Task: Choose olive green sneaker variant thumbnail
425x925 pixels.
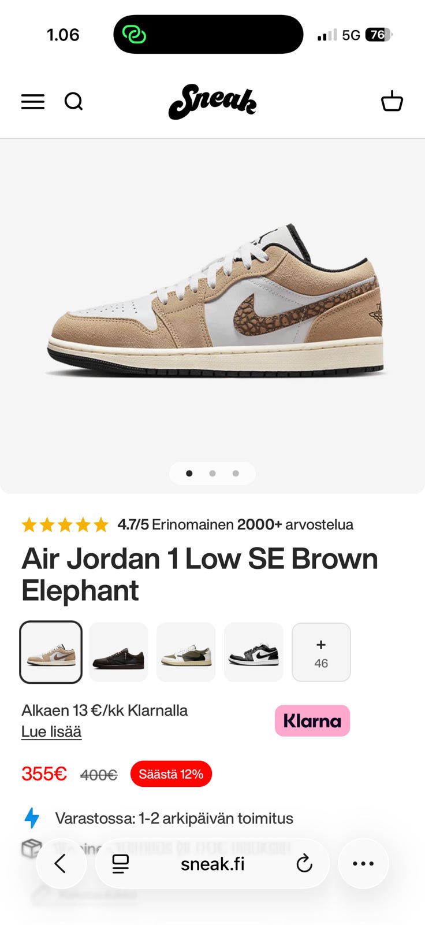Action: [186, 652]
